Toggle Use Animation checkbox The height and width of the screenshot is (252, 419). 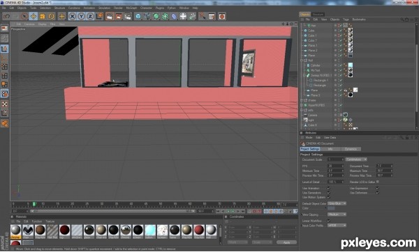click(x=329, y=189)
